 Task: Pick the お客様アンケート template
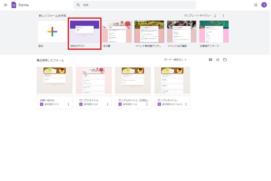tap(214, 32)
